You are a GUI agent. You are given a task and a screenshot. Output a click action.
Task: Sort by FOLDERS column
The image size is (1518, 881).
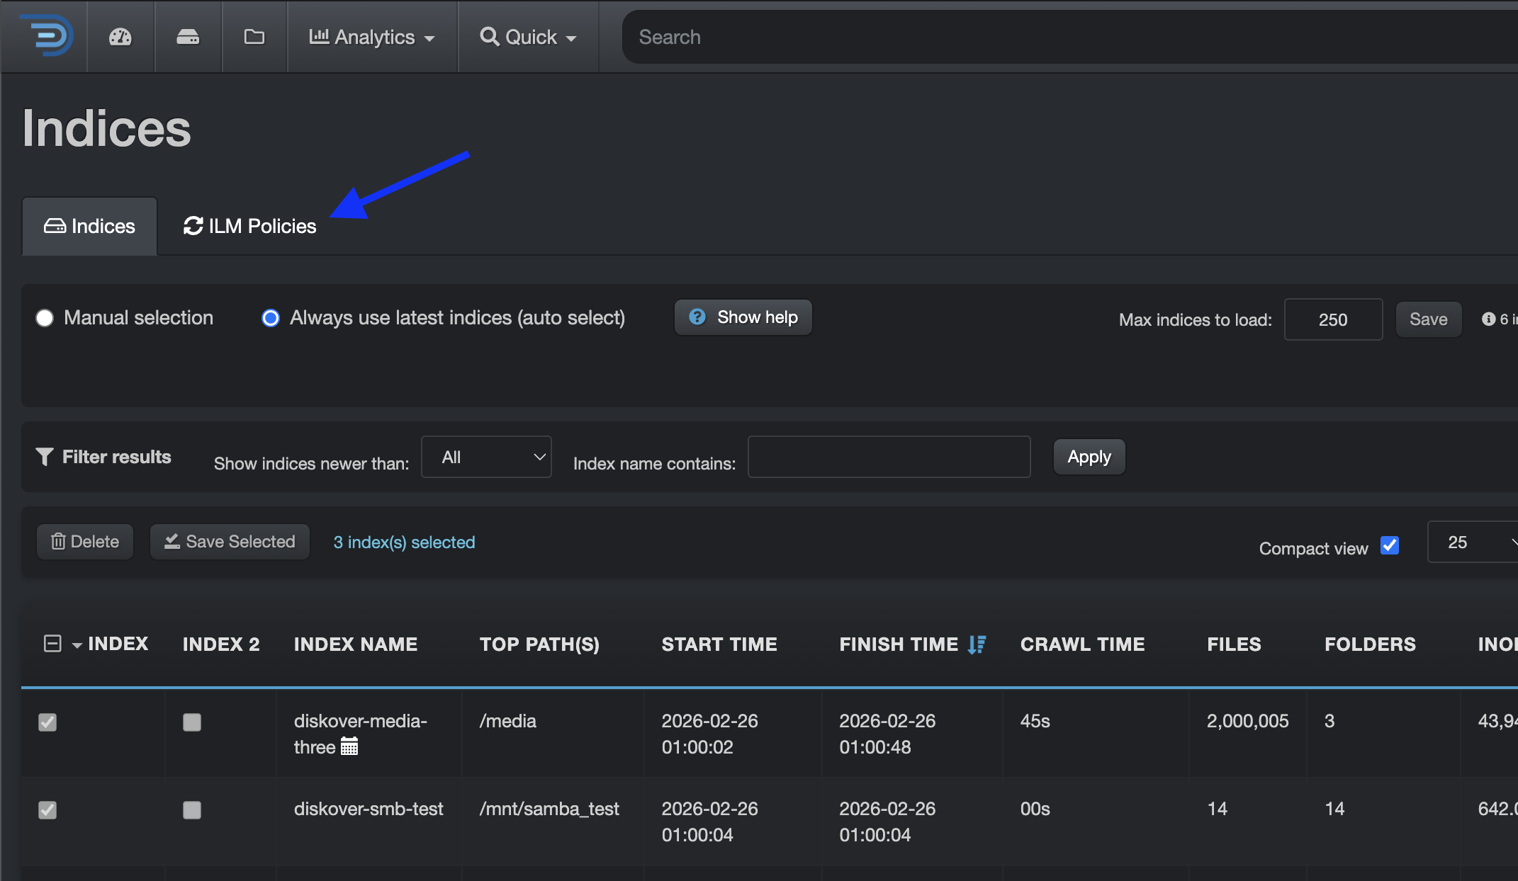[x=1370, y=644]
